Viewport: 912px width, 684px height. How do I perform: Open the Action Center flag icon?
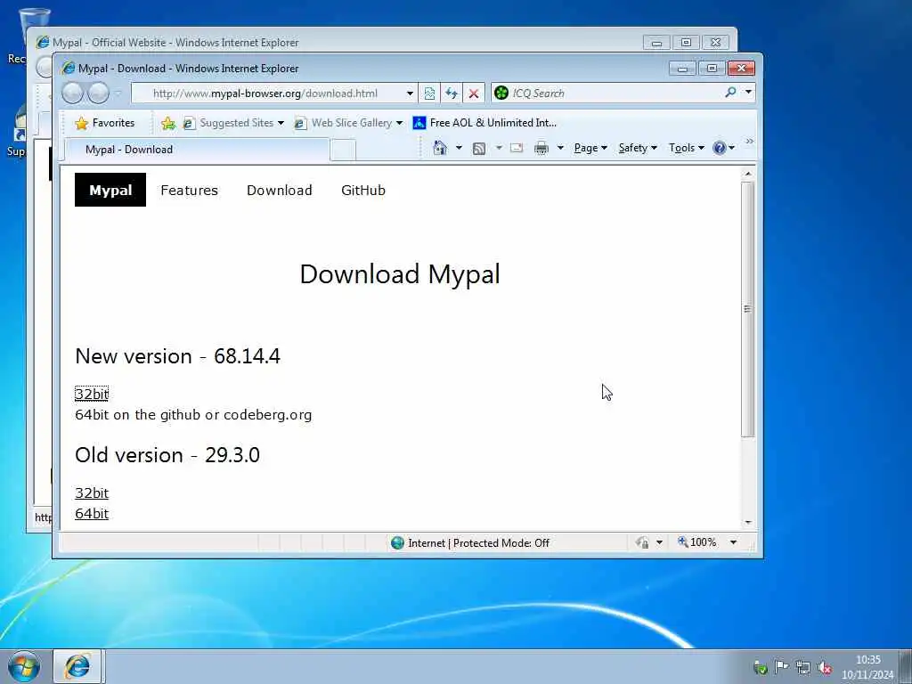point(782,666)
